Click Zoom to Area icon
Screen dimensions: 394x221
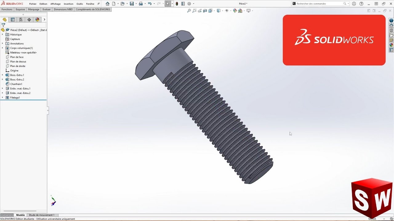click(194, 11)
